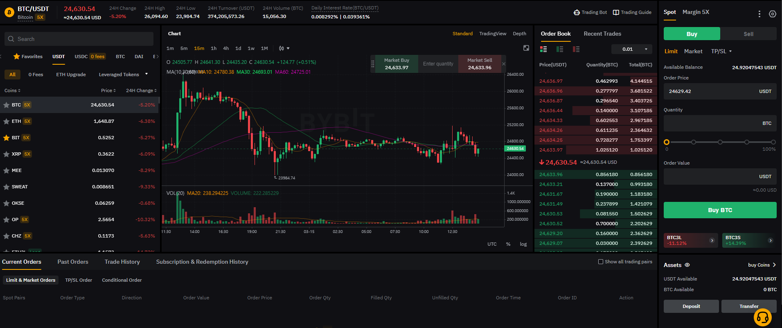This screenshot has height=328, width=782.
Task: Enable Show all trading pairs checkbox
Action: click(601, 262)
